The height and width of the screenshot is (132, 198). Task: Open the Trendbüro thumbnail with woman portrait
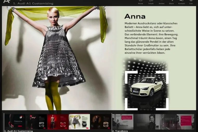144,122
